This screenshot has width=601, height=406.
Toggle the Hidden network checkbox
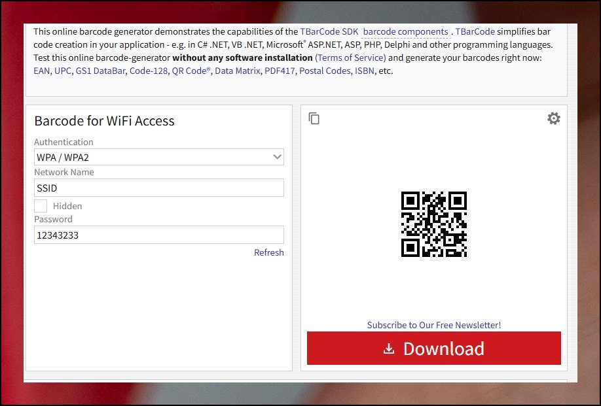point(41,206)
